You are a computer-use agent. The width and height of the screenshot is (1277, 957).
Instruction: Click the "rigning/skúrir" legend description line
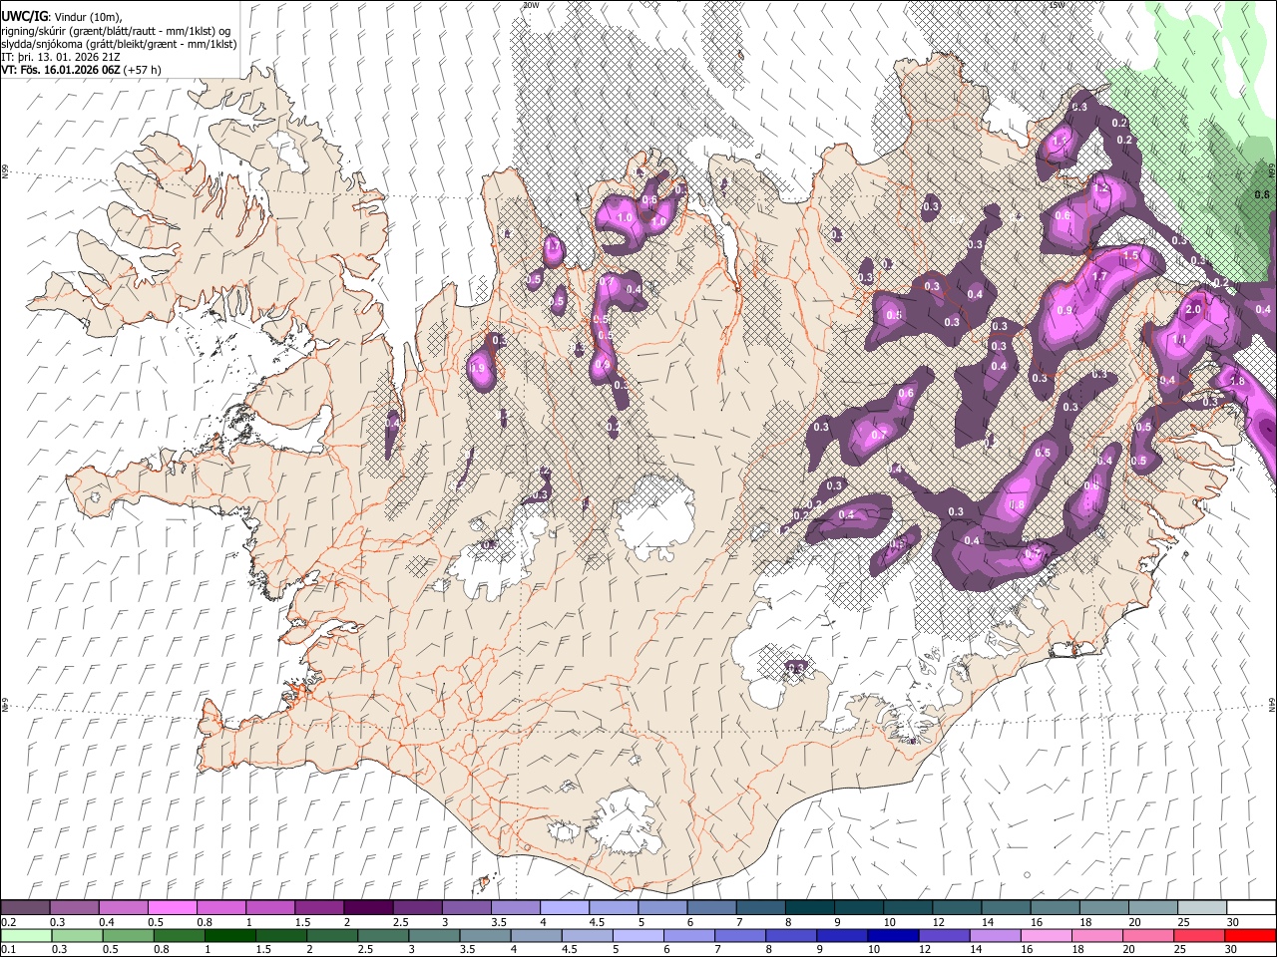click(x=116, y=31)
